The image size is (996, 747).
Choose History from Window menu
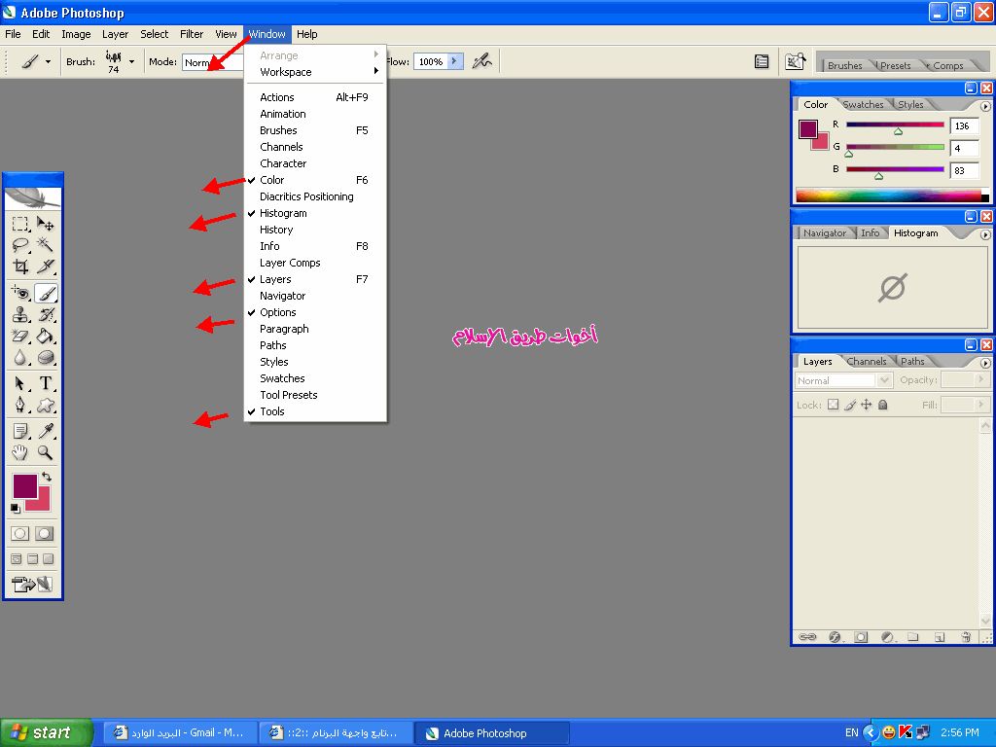point(315,230)
